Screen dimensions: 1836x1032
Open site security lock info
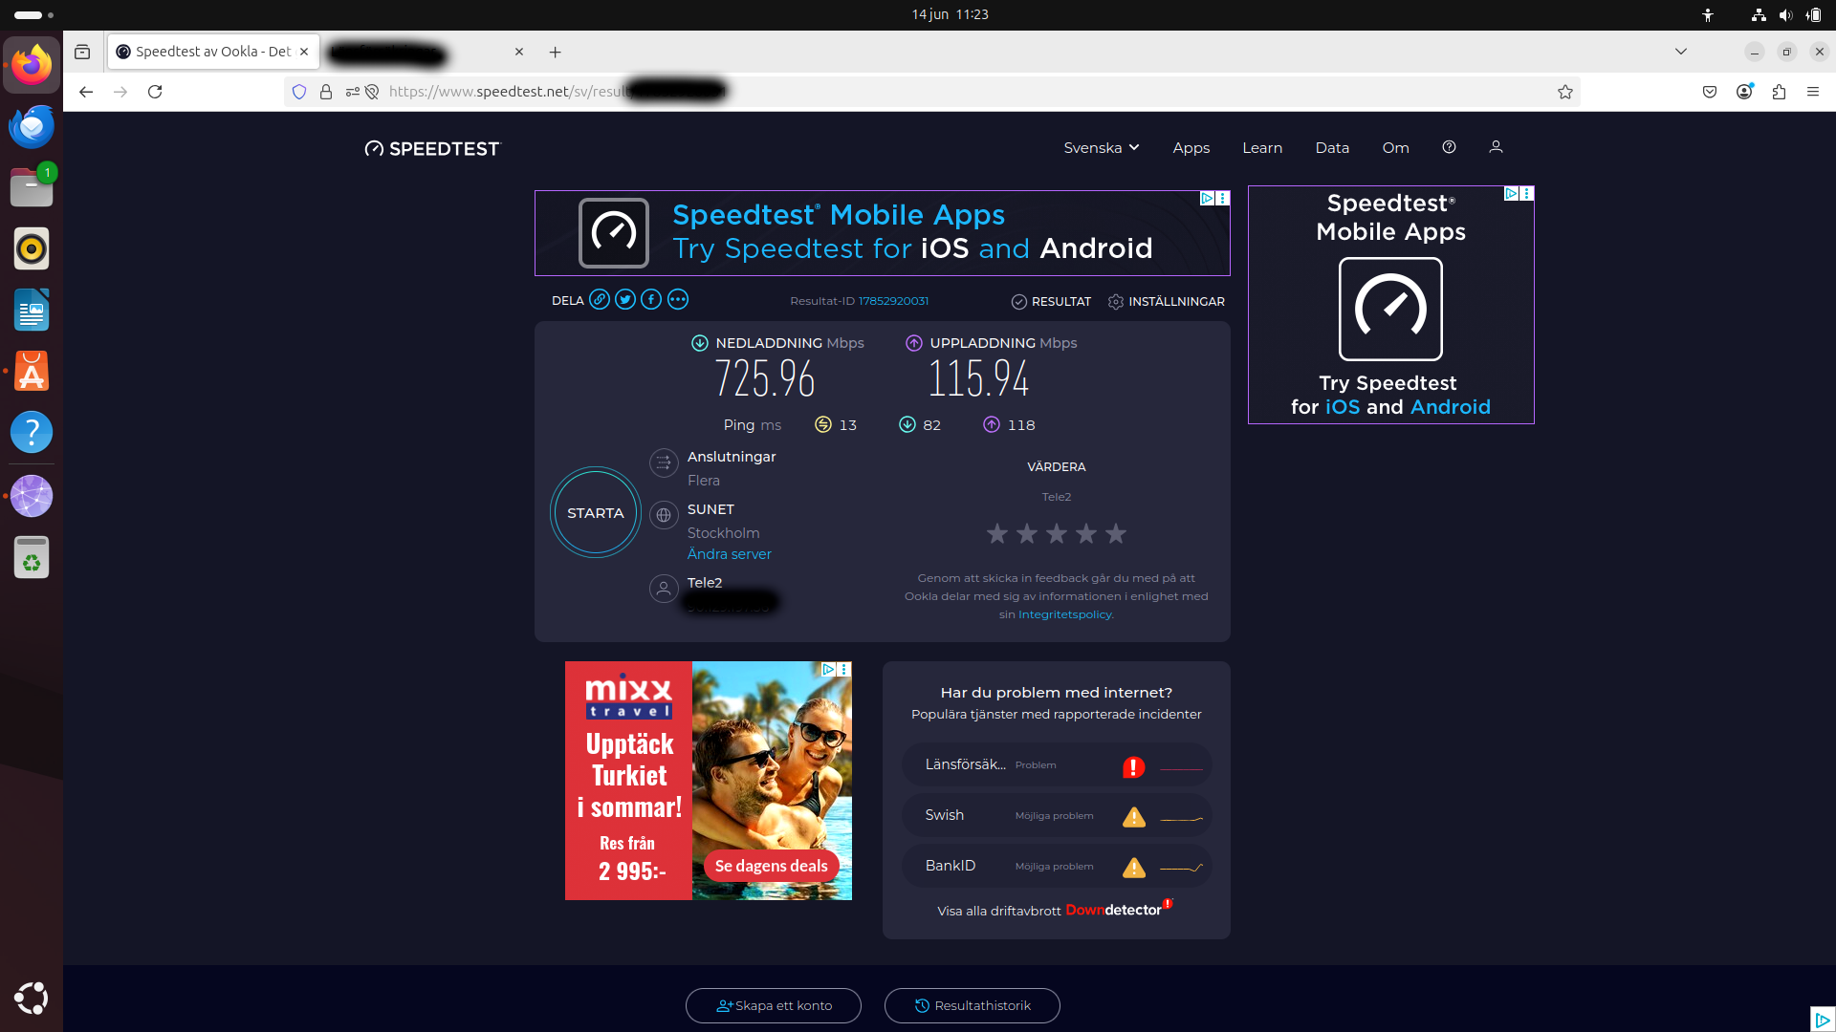point(326,92)
